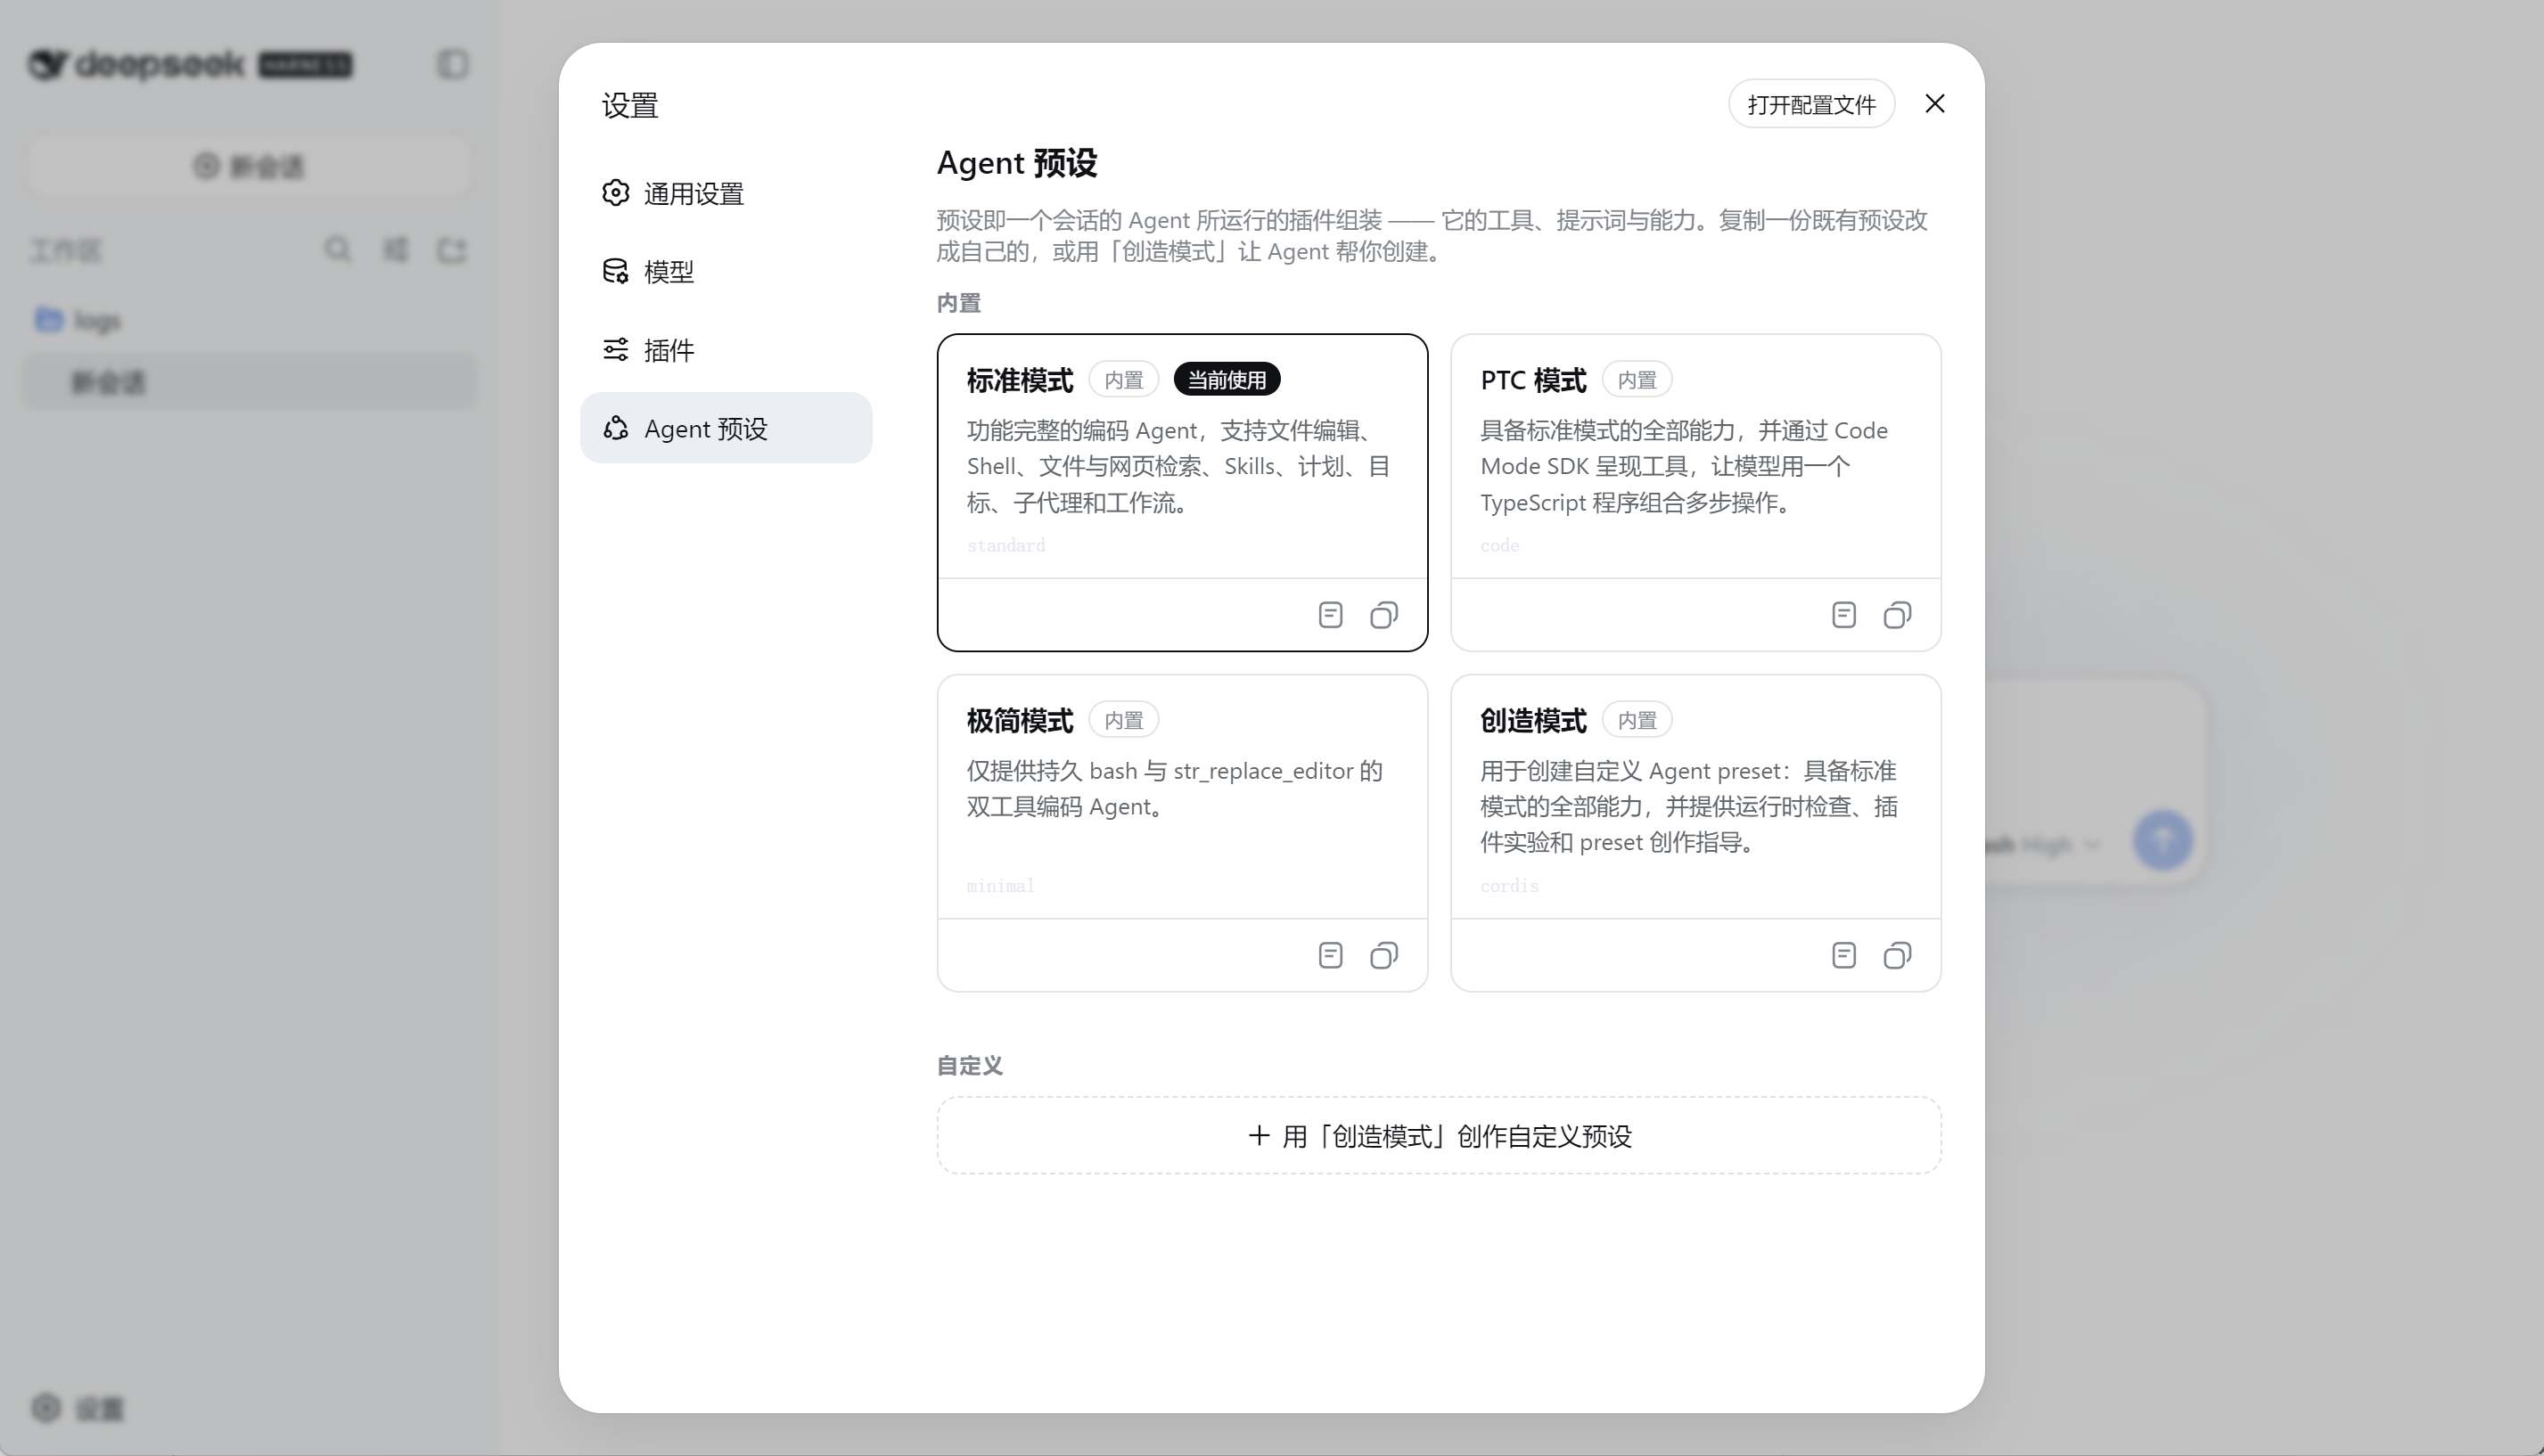
Task: Click the search icon in background 工作区 header
Action: tap(338, 249)
